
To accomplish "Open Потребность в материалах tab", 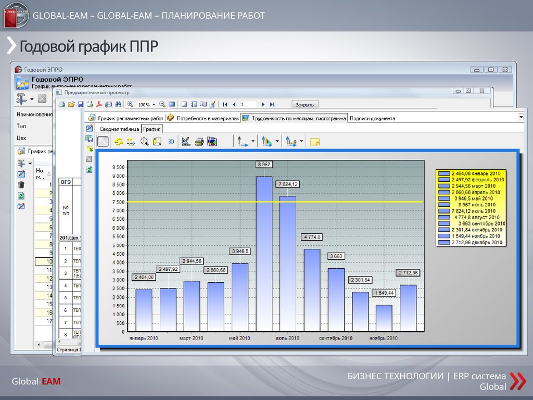I will pos(203,118).
